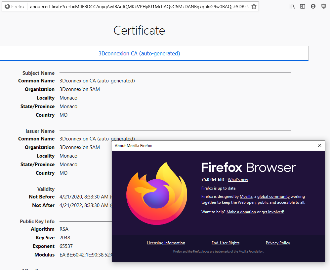Screen dimensions: 330x270
Task: Click version text 75.0 (64-bit)
Action: coord(213,180)
